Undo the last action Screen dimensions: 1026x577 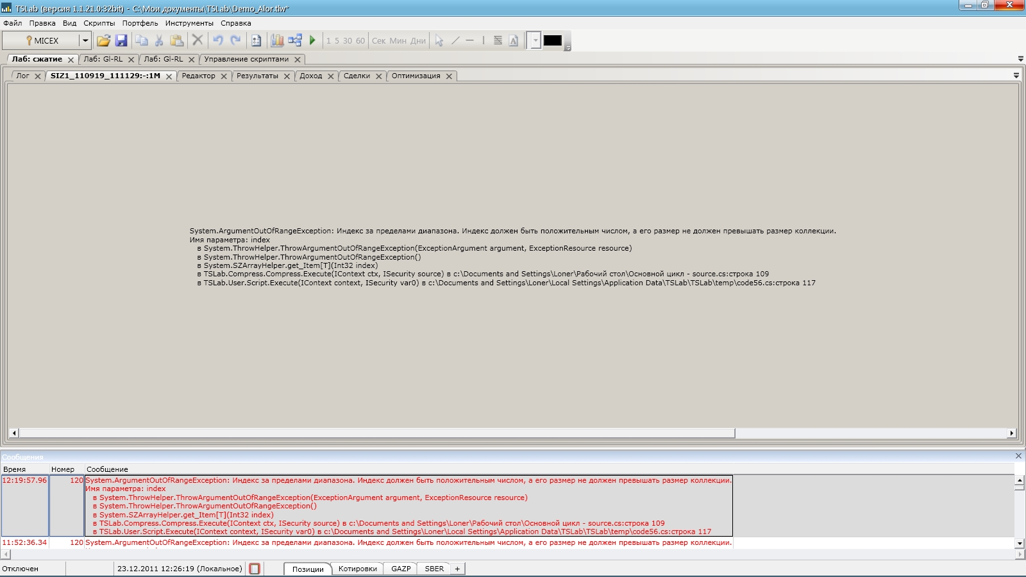[218, 40]
